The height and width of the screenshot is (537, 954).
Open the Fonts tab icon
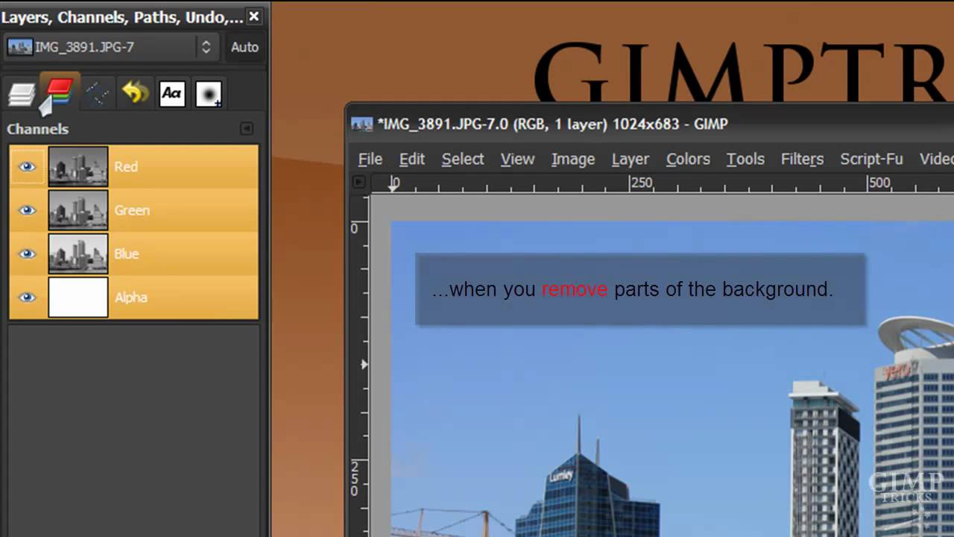click(x=172, y=93)
